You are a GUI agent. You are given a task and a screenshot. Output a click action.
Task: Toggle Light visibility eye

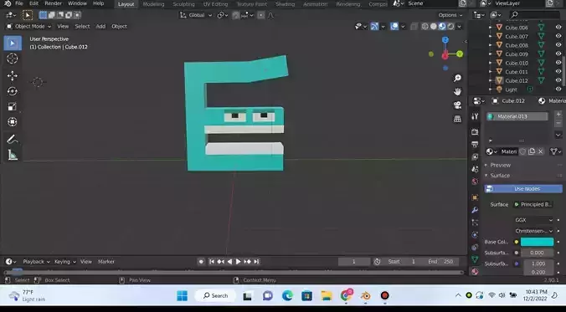(558, 90)
